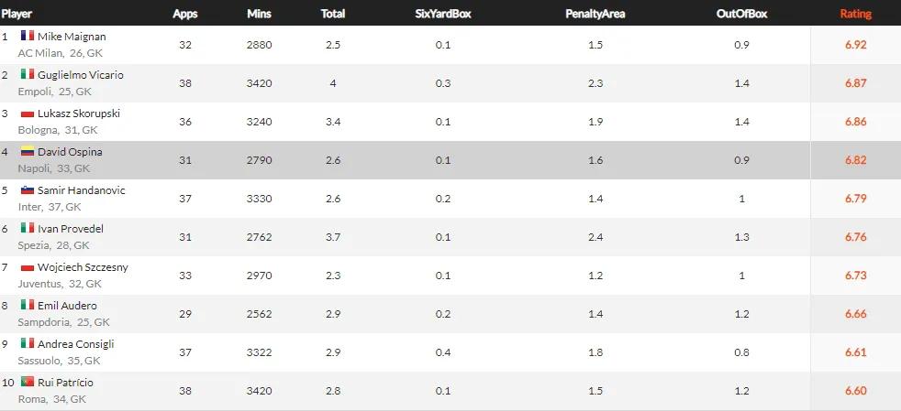Sort by SixYardBox column header
This screenshot has width=901, height=411.
pyautogui.click(x=444, y=14)
